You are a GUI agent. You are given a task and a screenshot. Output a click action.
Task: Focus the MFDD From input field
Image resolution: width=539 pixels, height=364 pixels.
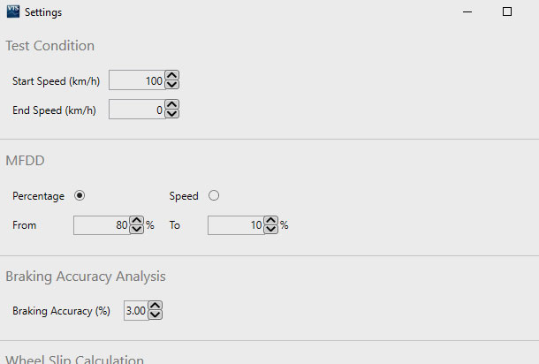101,225
